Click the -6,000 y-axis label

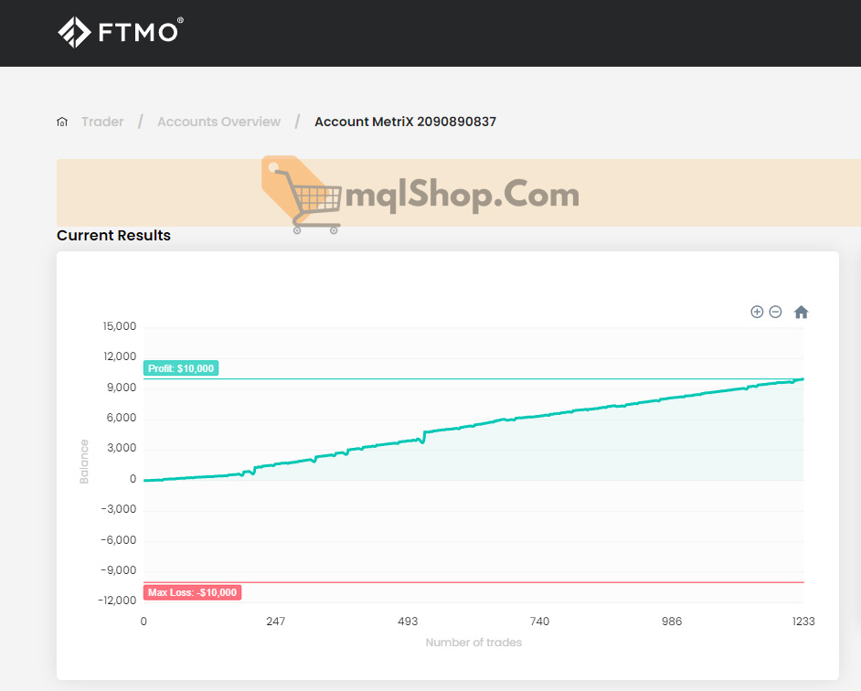click(x=119, y=540)
